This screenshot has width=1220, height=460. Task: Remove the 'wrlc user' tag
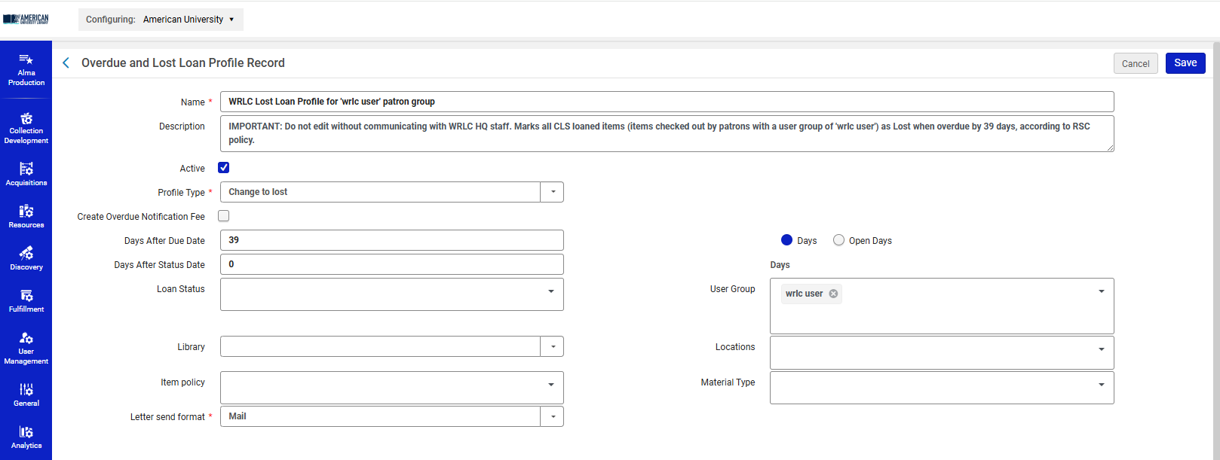[833, 294]
